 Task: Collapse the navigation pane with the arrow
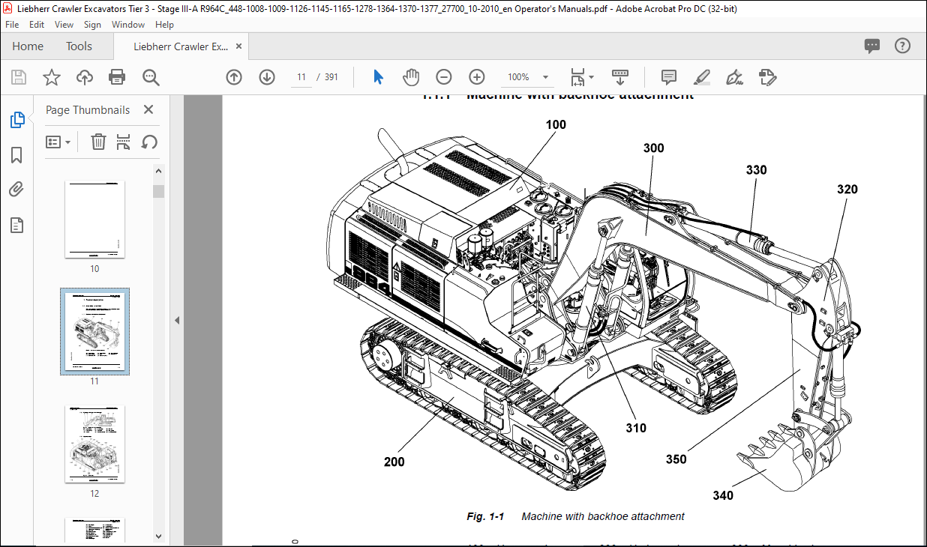177,320
